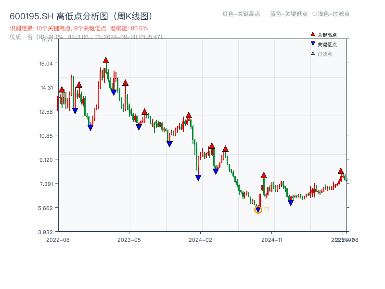
Task: Select the red 关键高点 triangle legend icon
Action: click(x=312, y=35)
